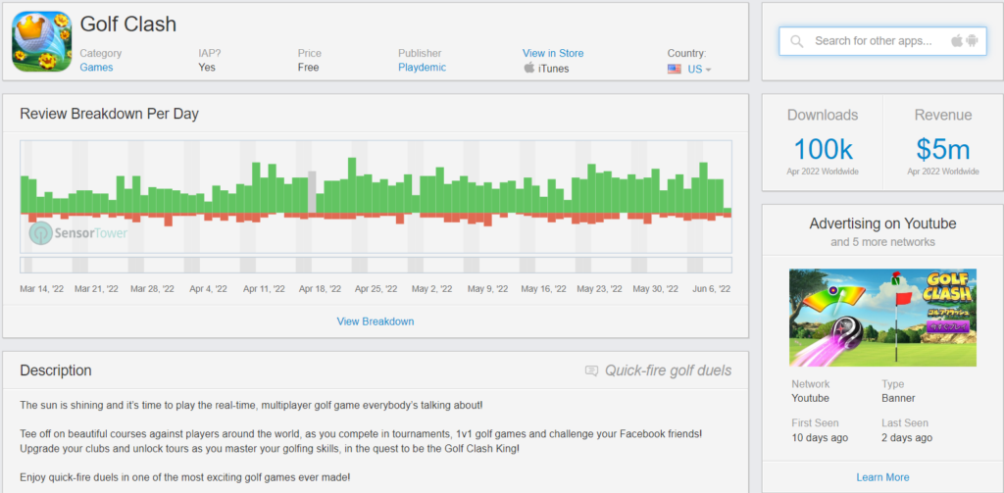
Task: Click the US flag icon
Action: click(x=675, y=70)
